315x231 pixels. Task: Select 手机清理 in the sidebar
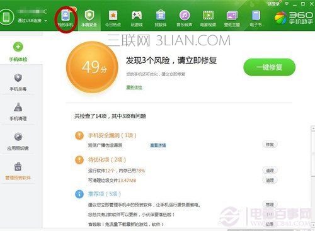click(x=18, y=112)
